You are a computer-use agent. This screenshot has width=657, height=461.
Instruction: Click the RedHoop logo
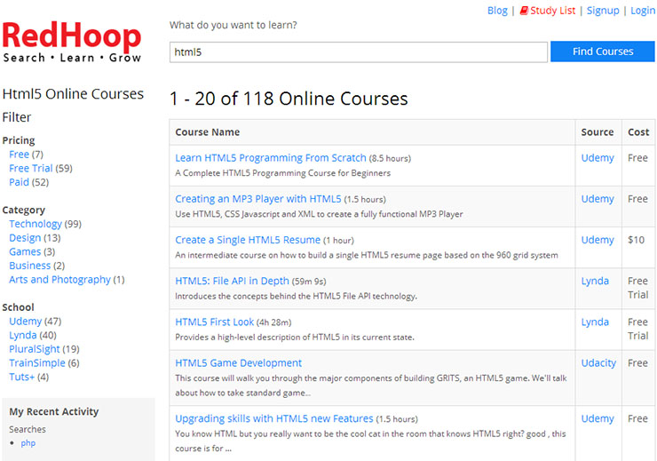click(x=72, y=43)
